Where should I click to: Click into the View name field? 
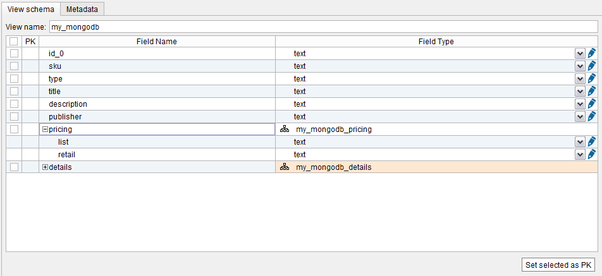point(323,27)
